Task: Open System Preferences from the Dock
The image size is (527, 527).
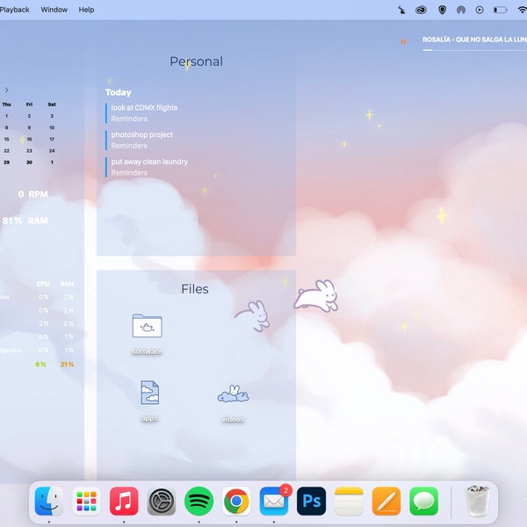Action: click(162, 502)
